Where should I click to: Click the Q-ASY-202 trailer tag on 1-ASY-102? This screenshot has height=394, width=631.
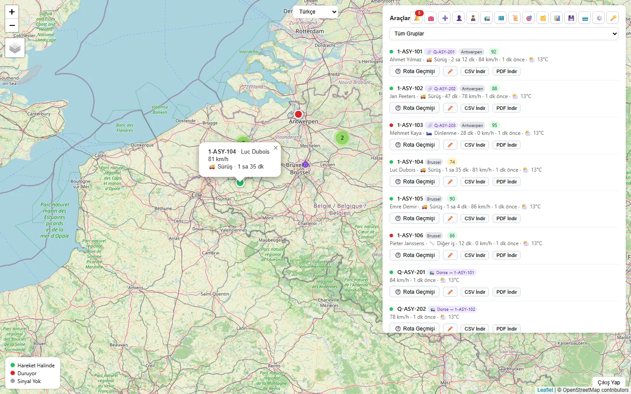[442, 88]
